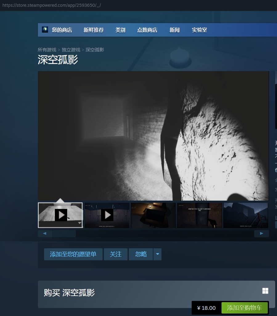Click the thumbnail strip left arrow
The image size is (277, 316).
tap(45, 233)
